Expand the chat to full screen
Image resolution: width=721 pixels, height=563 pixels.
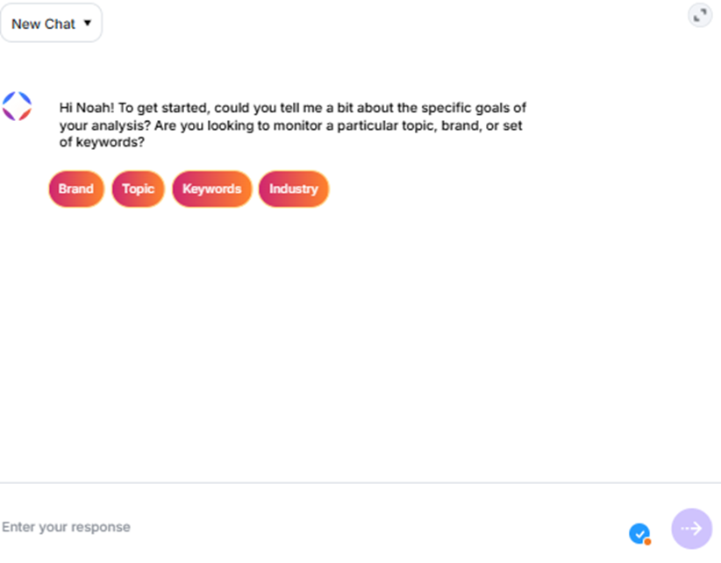700,16
